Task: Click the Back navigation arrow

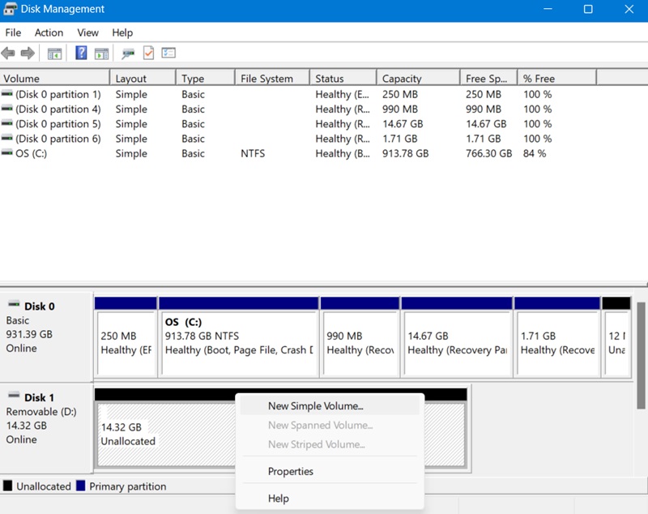Action: pos(9,53)
